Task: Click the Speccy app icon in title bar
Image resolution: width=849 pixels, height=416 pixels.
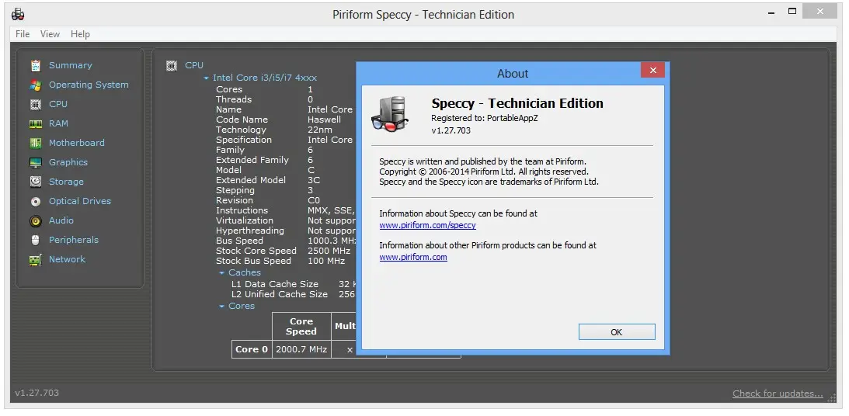Action: [18, 14]
